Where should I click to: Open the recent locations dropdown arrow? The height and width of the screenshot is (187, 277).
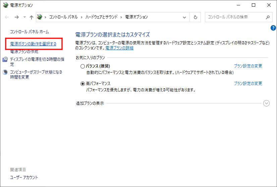[x=24, y=17]
